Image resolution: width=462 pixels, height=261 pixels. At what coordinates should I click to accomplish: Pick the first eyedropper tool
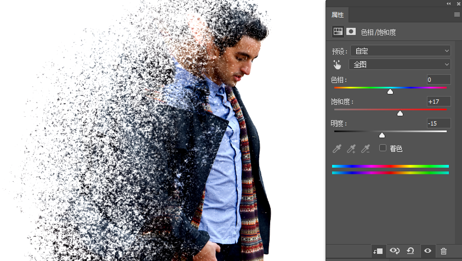337,149
